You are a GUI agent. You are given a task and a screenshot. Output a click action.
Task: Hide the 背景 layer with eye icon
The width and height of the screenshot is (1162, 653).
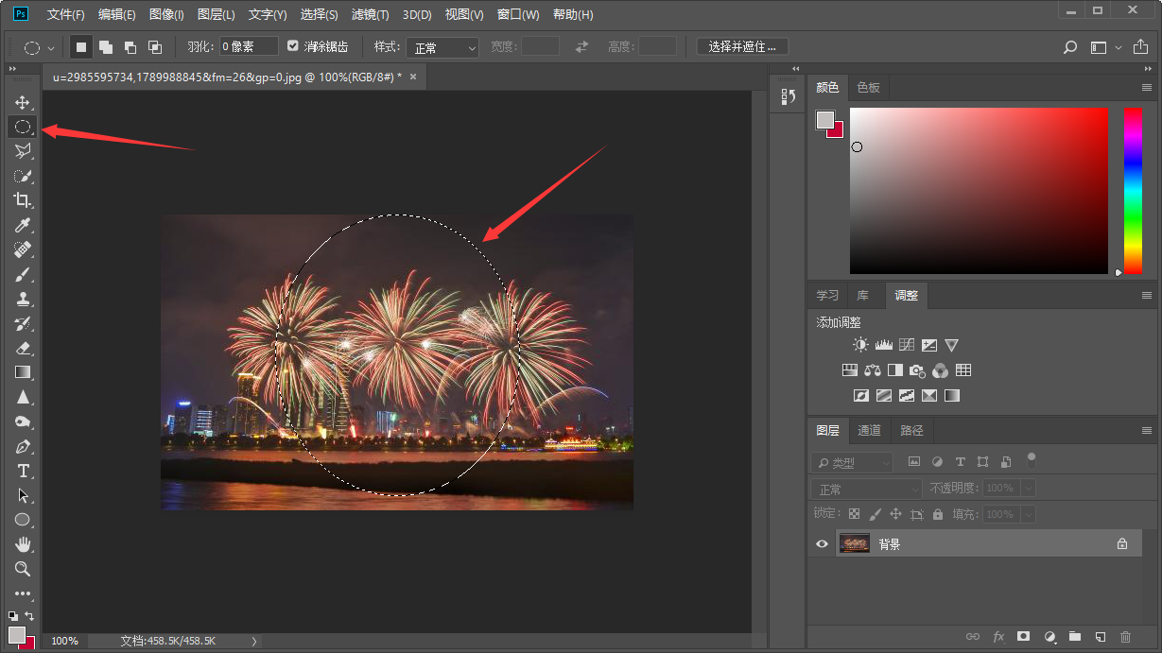click(x=822, y=543)
